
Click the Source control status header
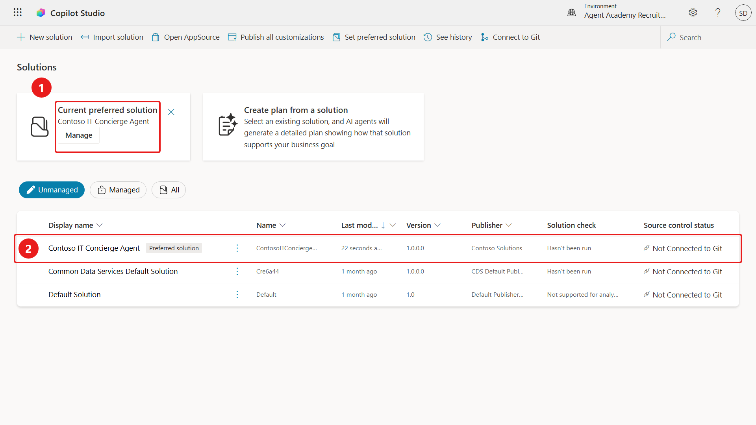679,225
